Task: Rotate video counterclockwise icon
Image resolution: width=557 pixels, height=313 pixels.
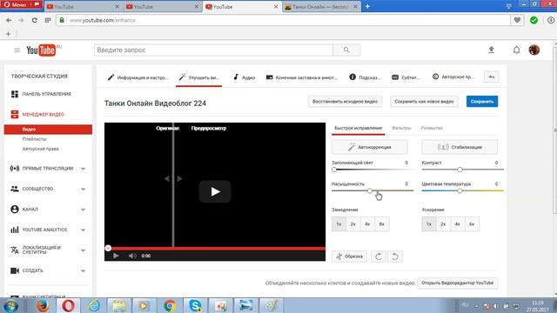Action: [x=394, y=256]
